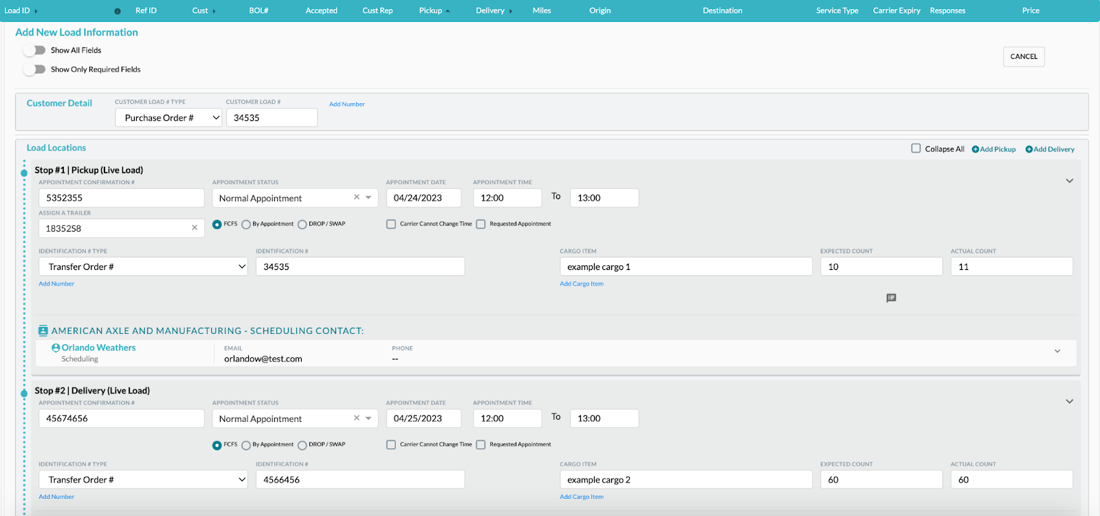This screenshot has width=1100, height=516.
Task: Select By Appointment radio in Stop #2
Action: (246, 445)
